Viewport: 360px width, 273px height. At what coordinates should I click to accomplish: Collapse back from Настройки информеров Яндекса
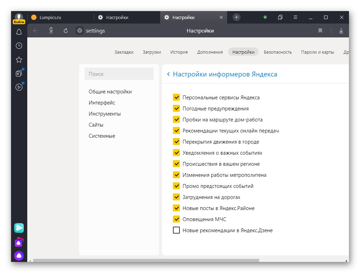click(x=168, y=74)
